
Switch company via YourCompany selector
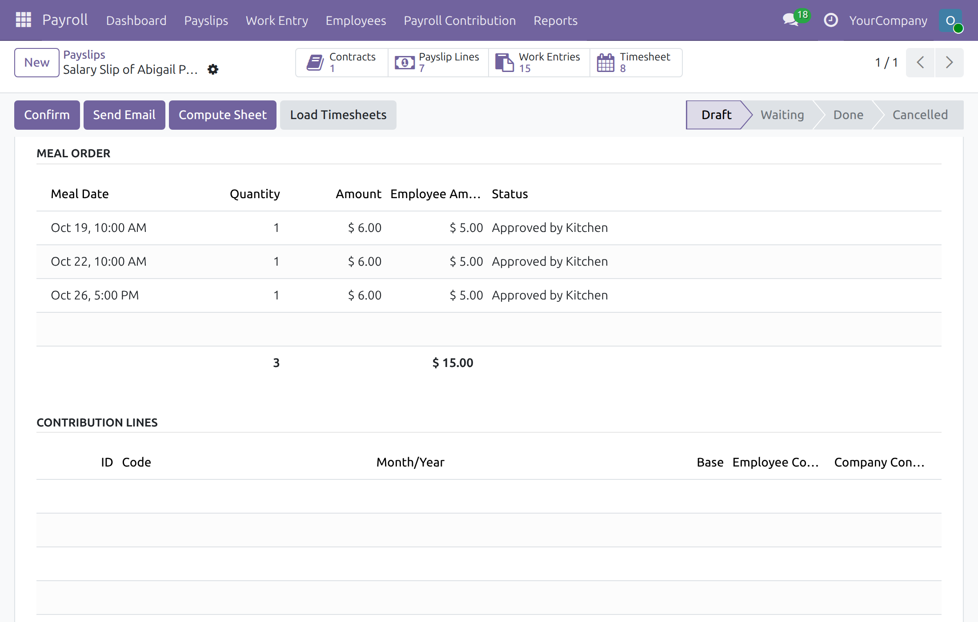[888, 20]
